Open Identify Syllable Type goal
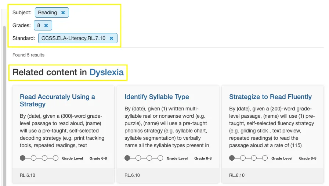Image resolution: width=329 pixels, height=186 pixels. click(157, 97)
